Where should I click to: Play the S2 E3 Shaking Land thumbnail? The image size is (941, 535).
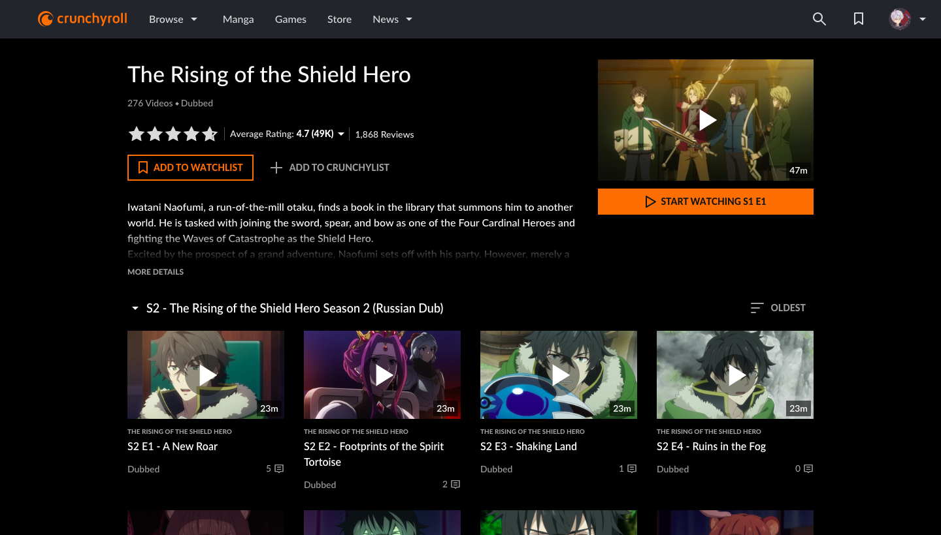point(559,374)
